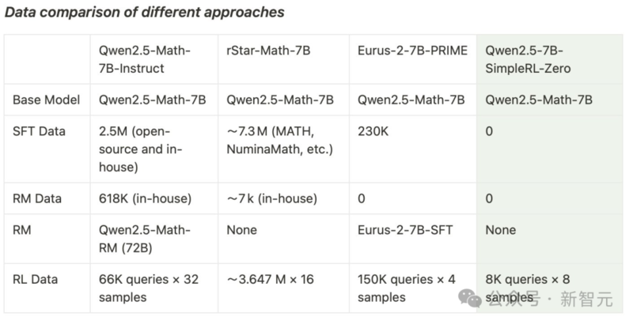Click the title "Data comparison of different approaches"
This screenshot has width=633, height=324.
tap(145, 13)
